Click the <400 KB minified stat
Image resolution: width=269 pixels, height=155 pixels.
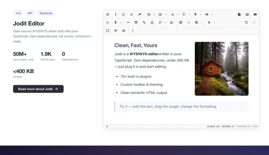(24, 73)
